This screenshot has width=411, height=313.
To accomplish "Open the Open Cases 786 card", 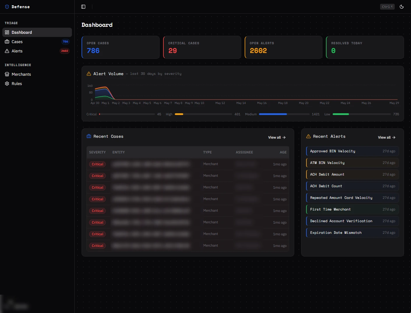I will (121, 47).
